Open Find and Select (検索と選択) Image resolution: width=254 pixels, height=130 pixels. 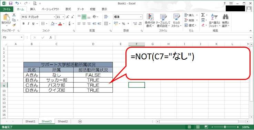[x=225, y=20]
